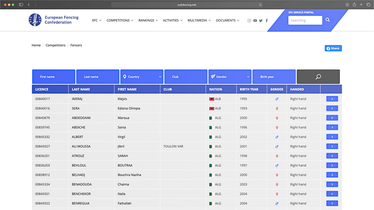Go to Home breadcrumb link
This screenshot has height=210, width=374.
(36, 45)
